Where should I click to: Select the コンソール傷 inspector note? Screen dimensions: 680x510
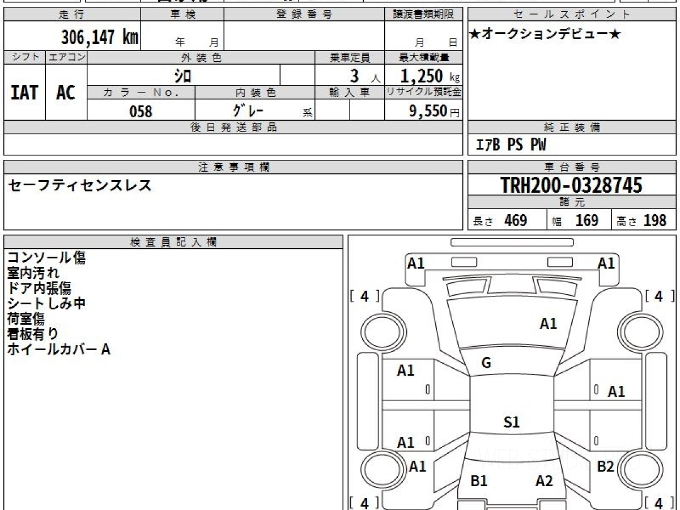point(47,258)
